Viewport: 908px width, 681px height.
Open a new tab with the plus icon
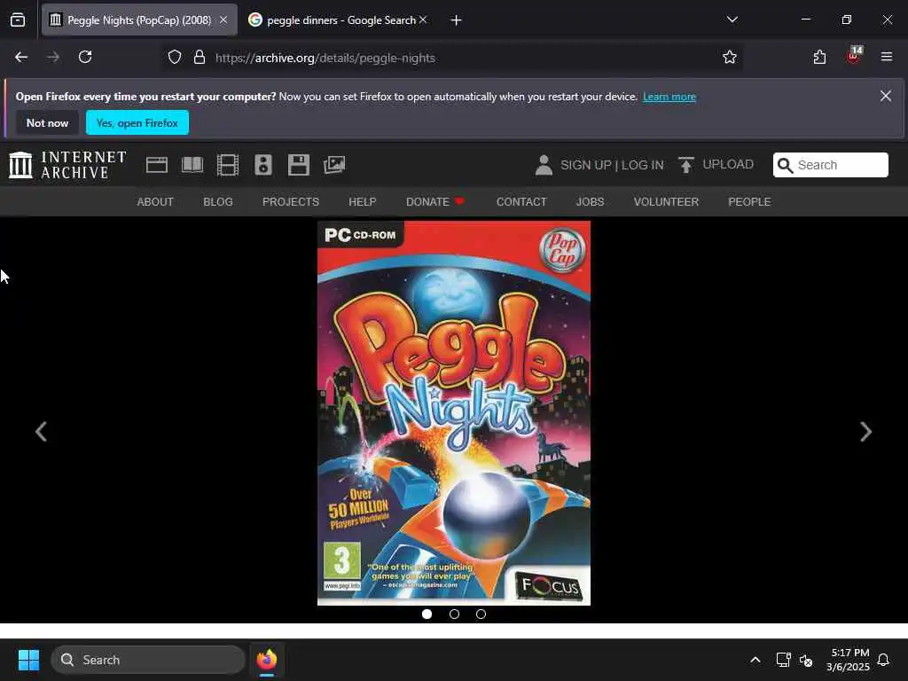click(x=457, y=20)
